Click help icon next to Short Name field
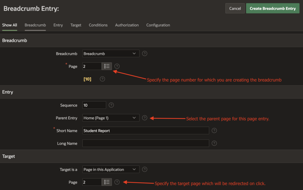The height and width of the screenshot is (190, 303). pos(214,131)
